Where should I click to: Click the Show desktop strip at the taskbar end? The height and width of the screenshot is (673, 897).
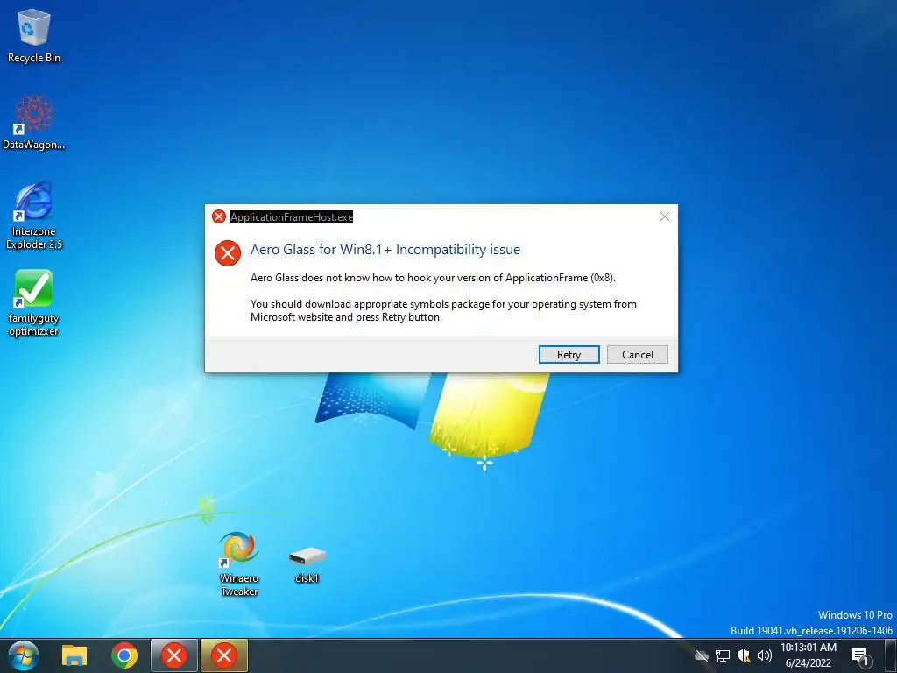coord(891,655)
